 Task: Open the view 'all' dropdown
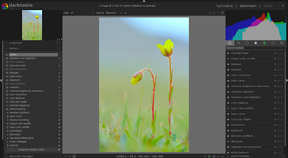click(x=82, y=13)
